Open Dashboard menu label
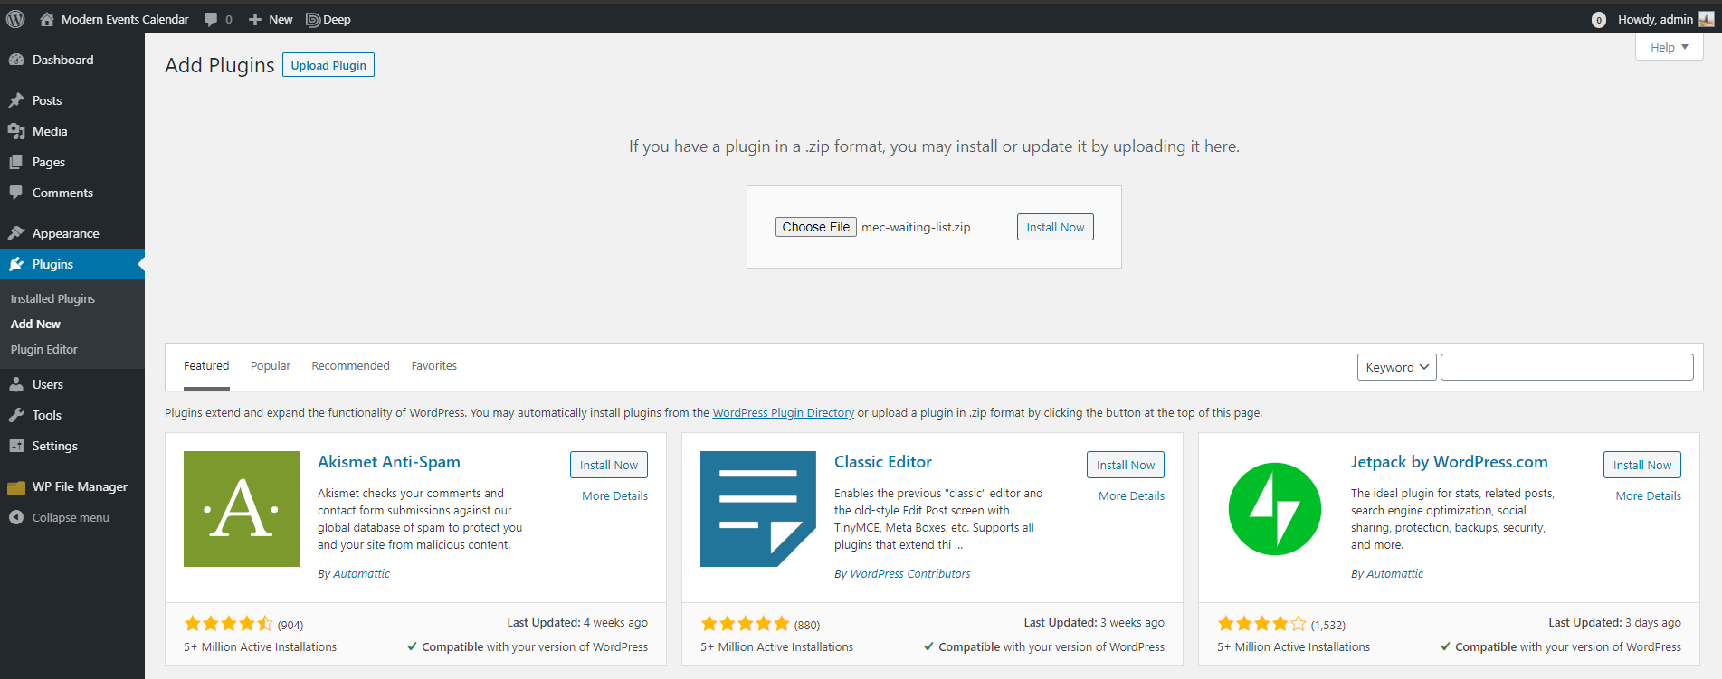 pos(62,60)
